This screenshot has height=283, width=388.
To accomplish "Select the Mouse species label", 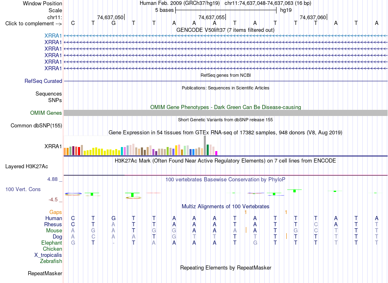I will [x=54, y=231].
